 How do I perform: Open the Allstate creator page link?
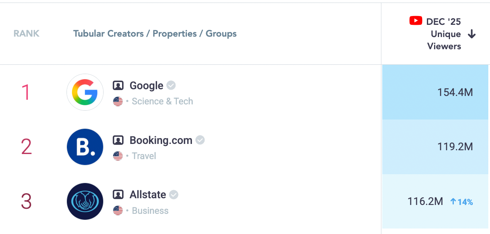[x=148, y=195]
